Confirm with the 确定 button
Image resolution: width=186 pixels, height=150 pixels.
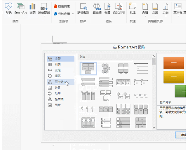pos(181,135)
